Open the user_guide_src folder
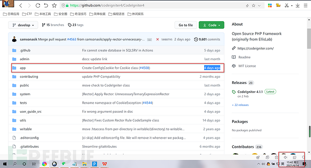The height and width of the screenshot is (168, 311). pyautogui.click(x=31, y=111)
